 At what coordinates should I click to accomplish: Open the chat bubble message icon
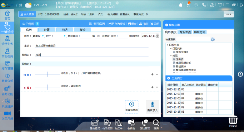[196, 5]
